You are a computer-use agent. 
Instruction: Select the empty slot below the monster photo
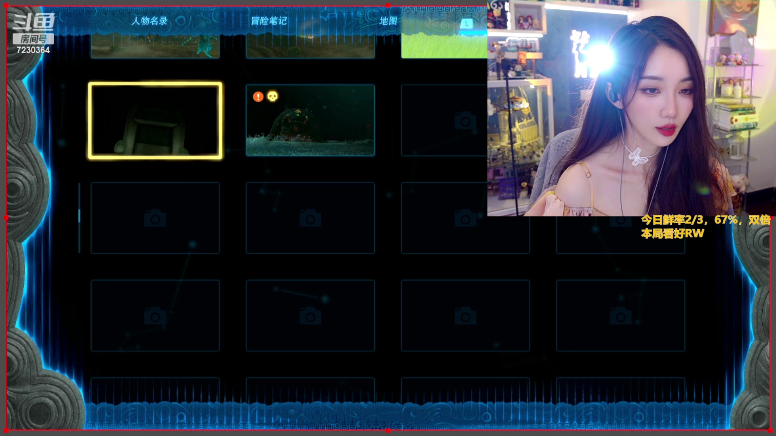coord(310,218)
